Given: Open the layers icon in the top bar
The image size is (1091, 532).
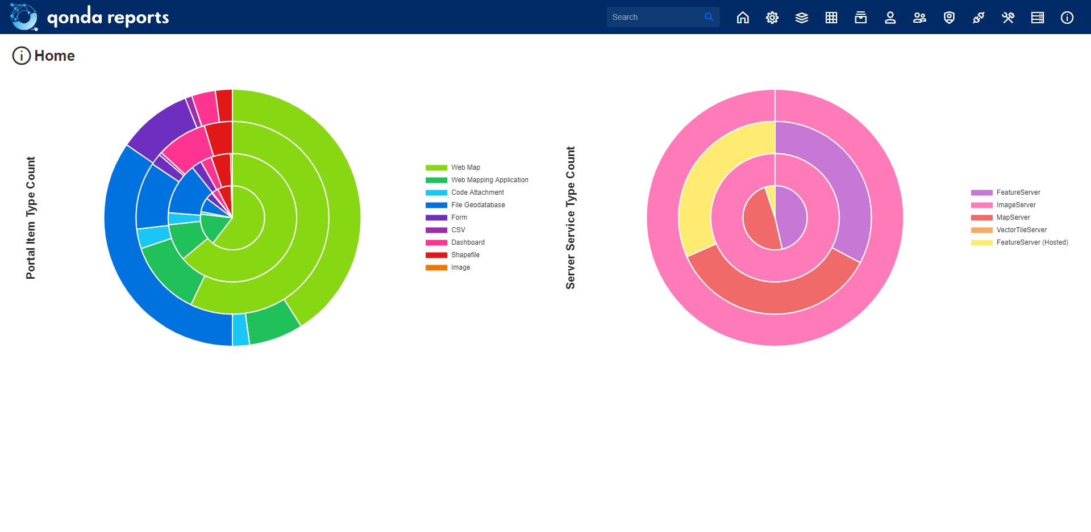Looking at the screenshot, I should (802, 18).
